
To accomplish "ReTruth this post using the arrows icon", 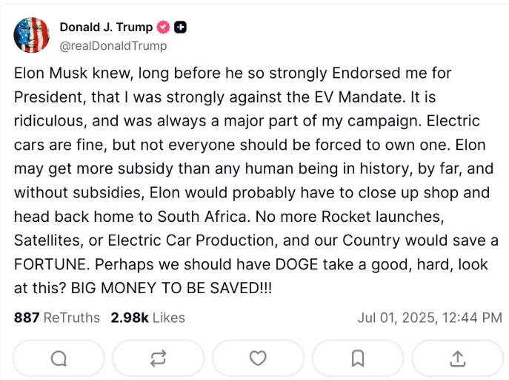I will pyautogui.click(x=159, y=358).
